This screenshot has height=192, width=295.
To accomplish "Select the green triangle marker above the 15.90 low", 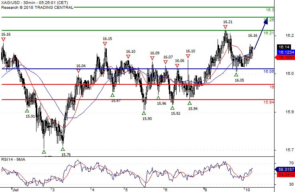I will coord(144,113).
